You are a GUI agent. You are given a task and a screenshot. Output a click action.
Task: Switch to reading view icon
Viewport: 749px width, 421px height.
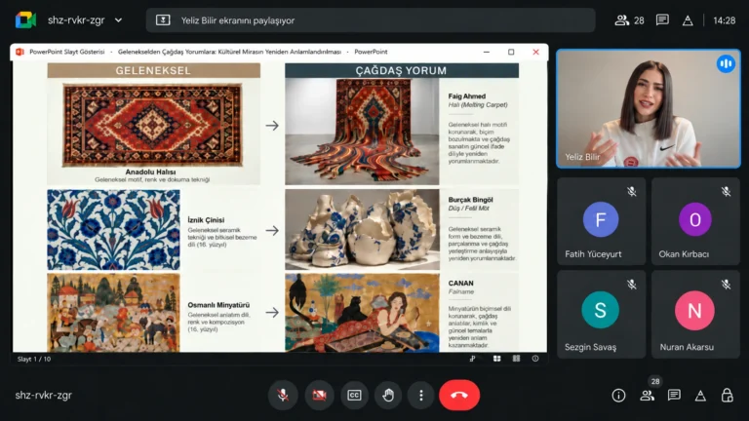point(516,359)
